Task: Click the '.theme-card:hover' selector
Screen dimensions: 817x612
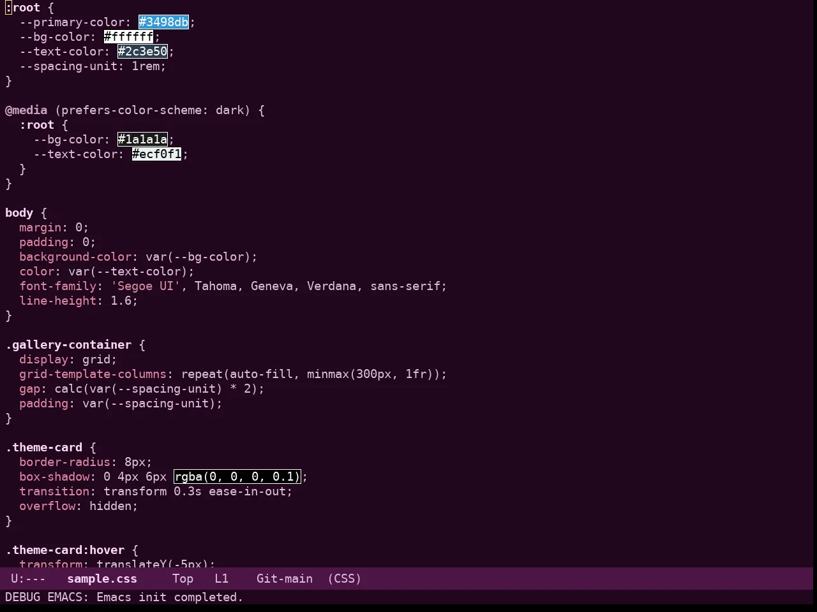Action: coord(65,550)
